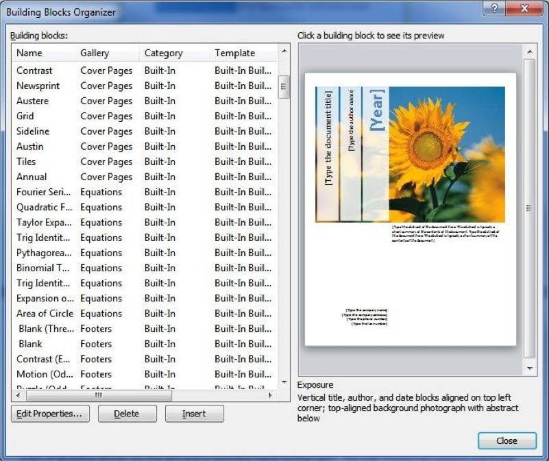Click the Help question mark button
This screenshot has width=549, height=461.
tap(494, 8)
